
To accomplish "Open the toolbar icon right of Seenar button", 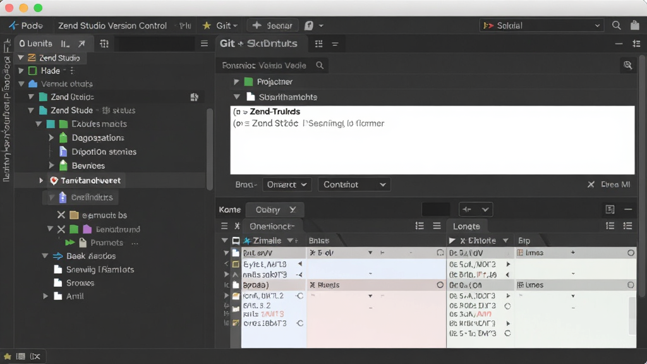I will tap(308, 25).
